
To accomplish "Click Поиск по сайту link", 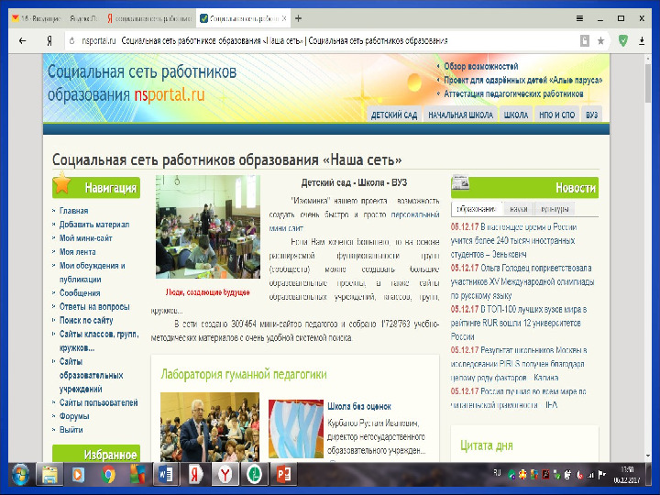I will click(86, 320).
